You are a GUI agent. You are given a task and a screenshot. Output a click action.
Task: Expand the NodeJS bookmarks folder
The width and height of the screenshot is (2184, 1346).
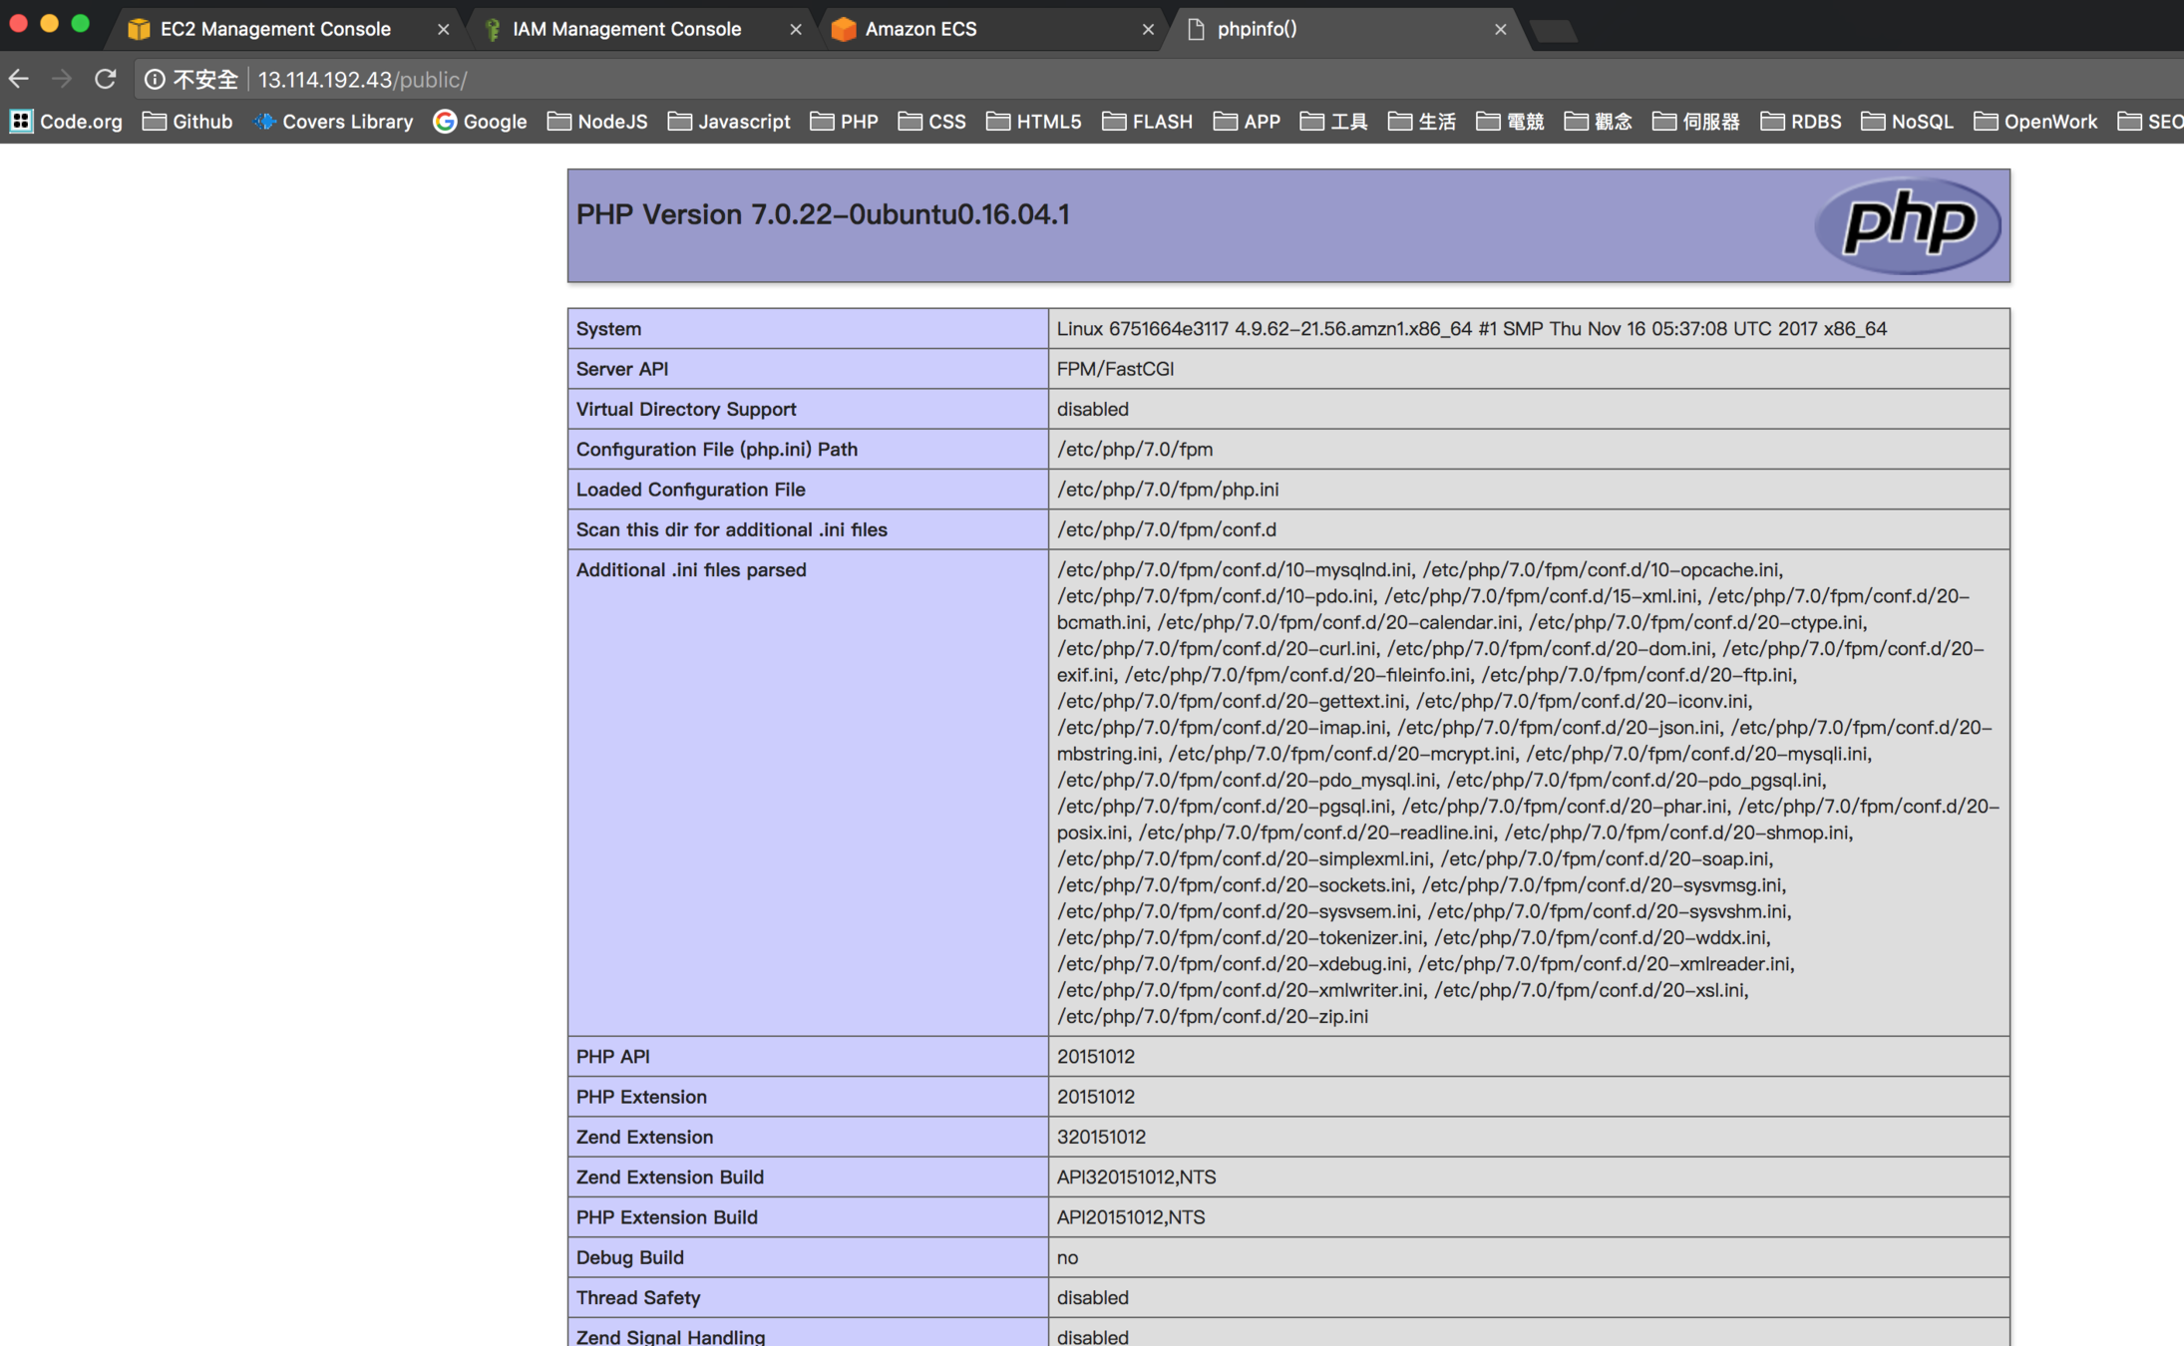point(598,122)
